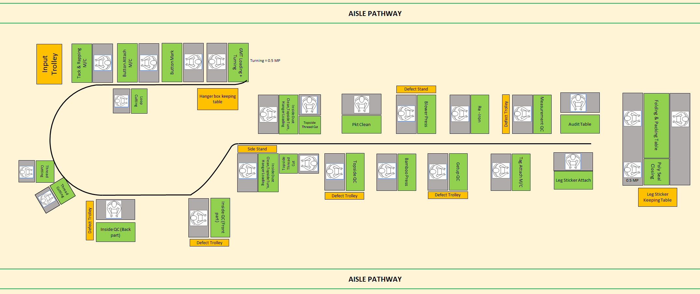The height and width of the screenshot is (294, 700).
Task: Select the Button Attach M/C box
Action: tap(127, 63)
